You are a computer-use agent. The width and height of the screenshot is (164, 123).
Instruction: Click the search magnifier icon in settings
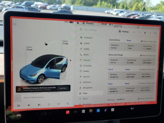click(81, 29)
